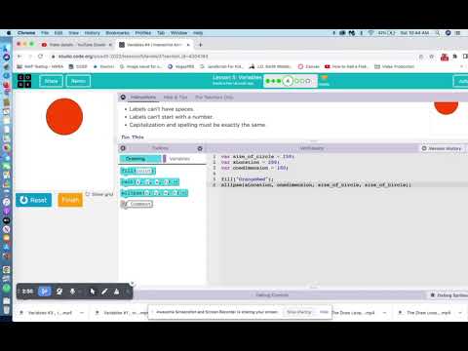Toggle microphone icon in recorder toolbar

pyautogui.click(x=72, y=292)
